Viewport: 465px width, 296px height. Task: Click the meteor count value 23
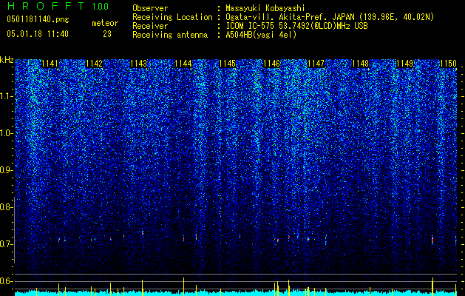click(x=107, y=34)
